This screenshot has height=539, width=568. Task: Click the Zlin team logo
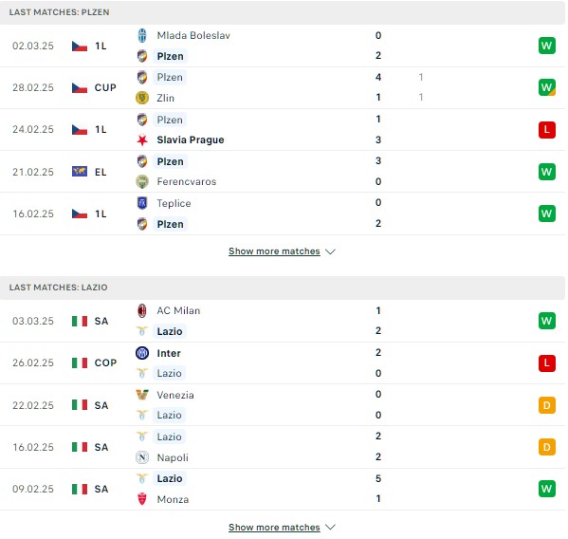142,98
